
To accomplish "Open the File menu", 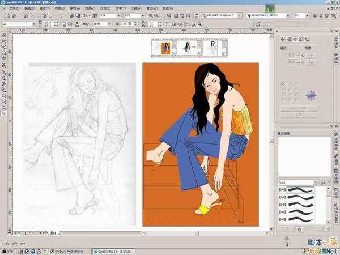I will 13,9.
